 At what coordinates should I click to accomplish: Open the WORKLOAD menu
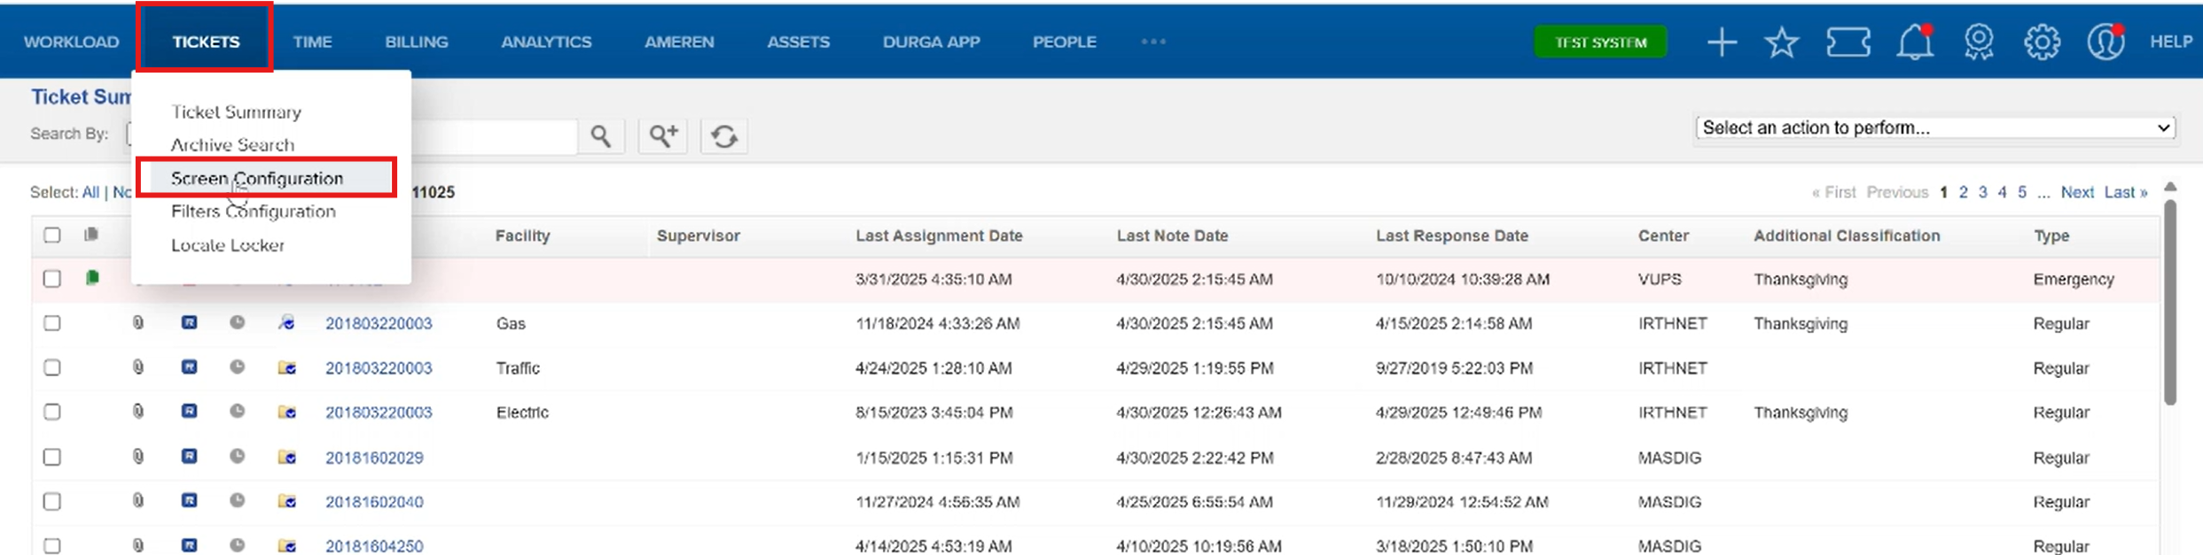[x=71, y=42]
